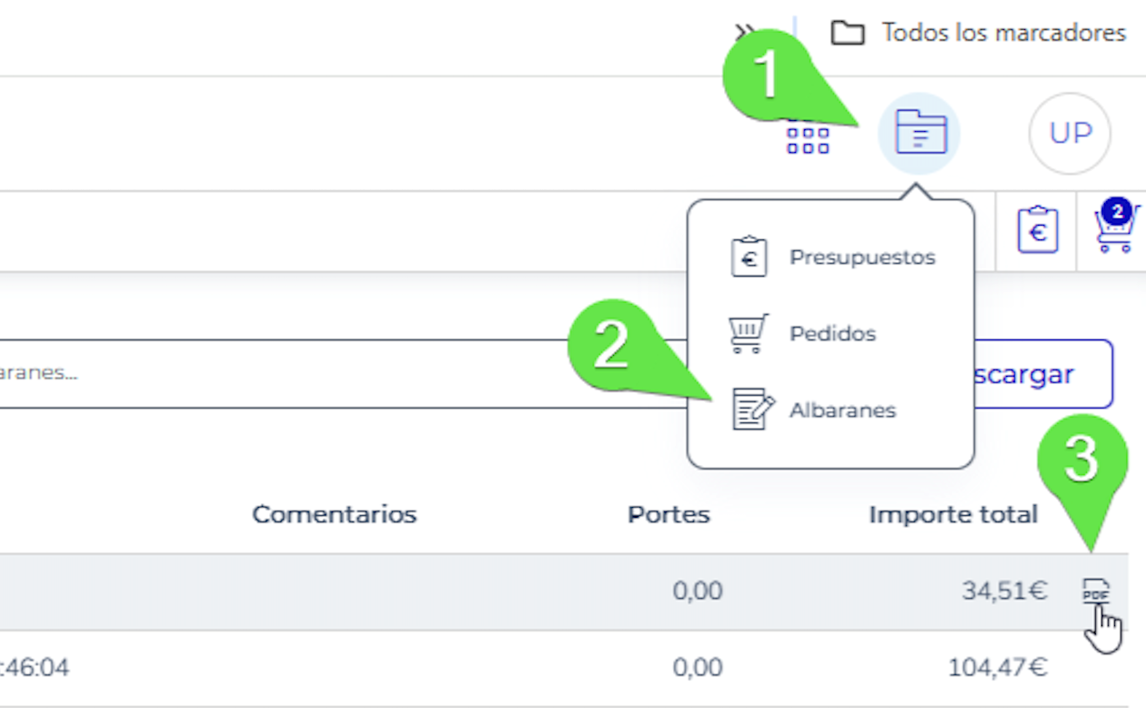1146x708 pixels.
Task: Sort by the Portes column header
Action: [668, 515]
